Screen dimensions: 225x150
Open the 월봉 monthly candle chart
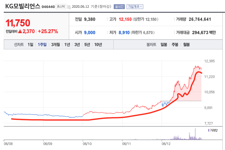[186, 45]
